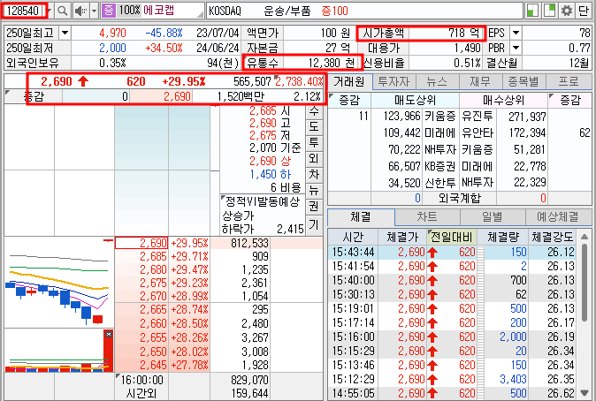Open the stock code history dropdown arrow
Image resolution: width=596 pixels, height=401 pixels.
[50, 11]
